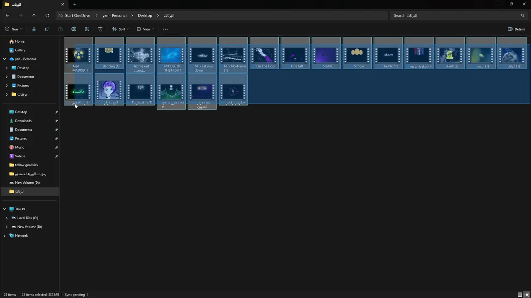Select the Alert MADRID_1 video file
The width and height of the screenshot is (531, 298).
pos(78,55)
